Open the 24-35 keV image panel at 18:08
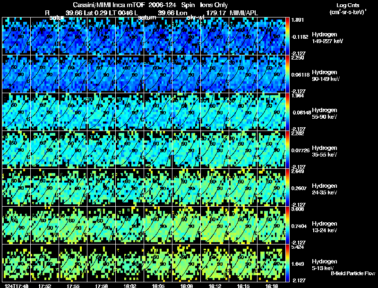The height and width of the screenshot is (288, 378). [187, 188]
